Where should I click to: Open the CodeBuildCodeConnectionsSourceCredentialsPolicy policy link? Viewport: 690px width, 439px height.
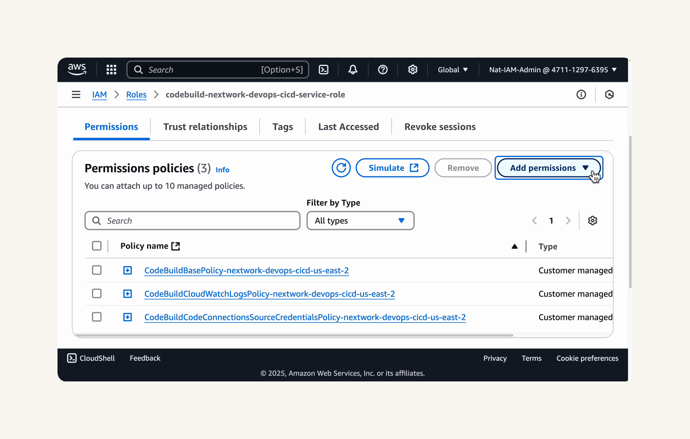(x=305, y=317)
